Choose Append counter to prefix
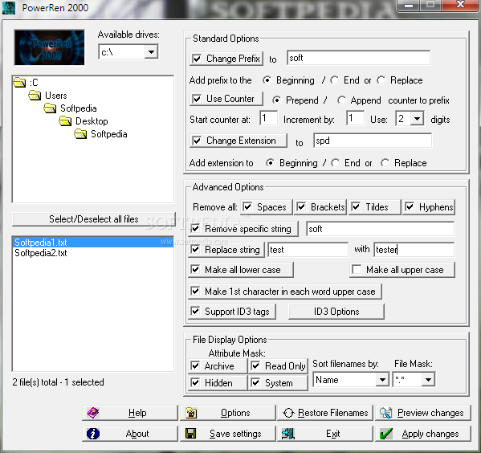The height and width of the screenshot is (453, 481). click(x=341, y=100)
